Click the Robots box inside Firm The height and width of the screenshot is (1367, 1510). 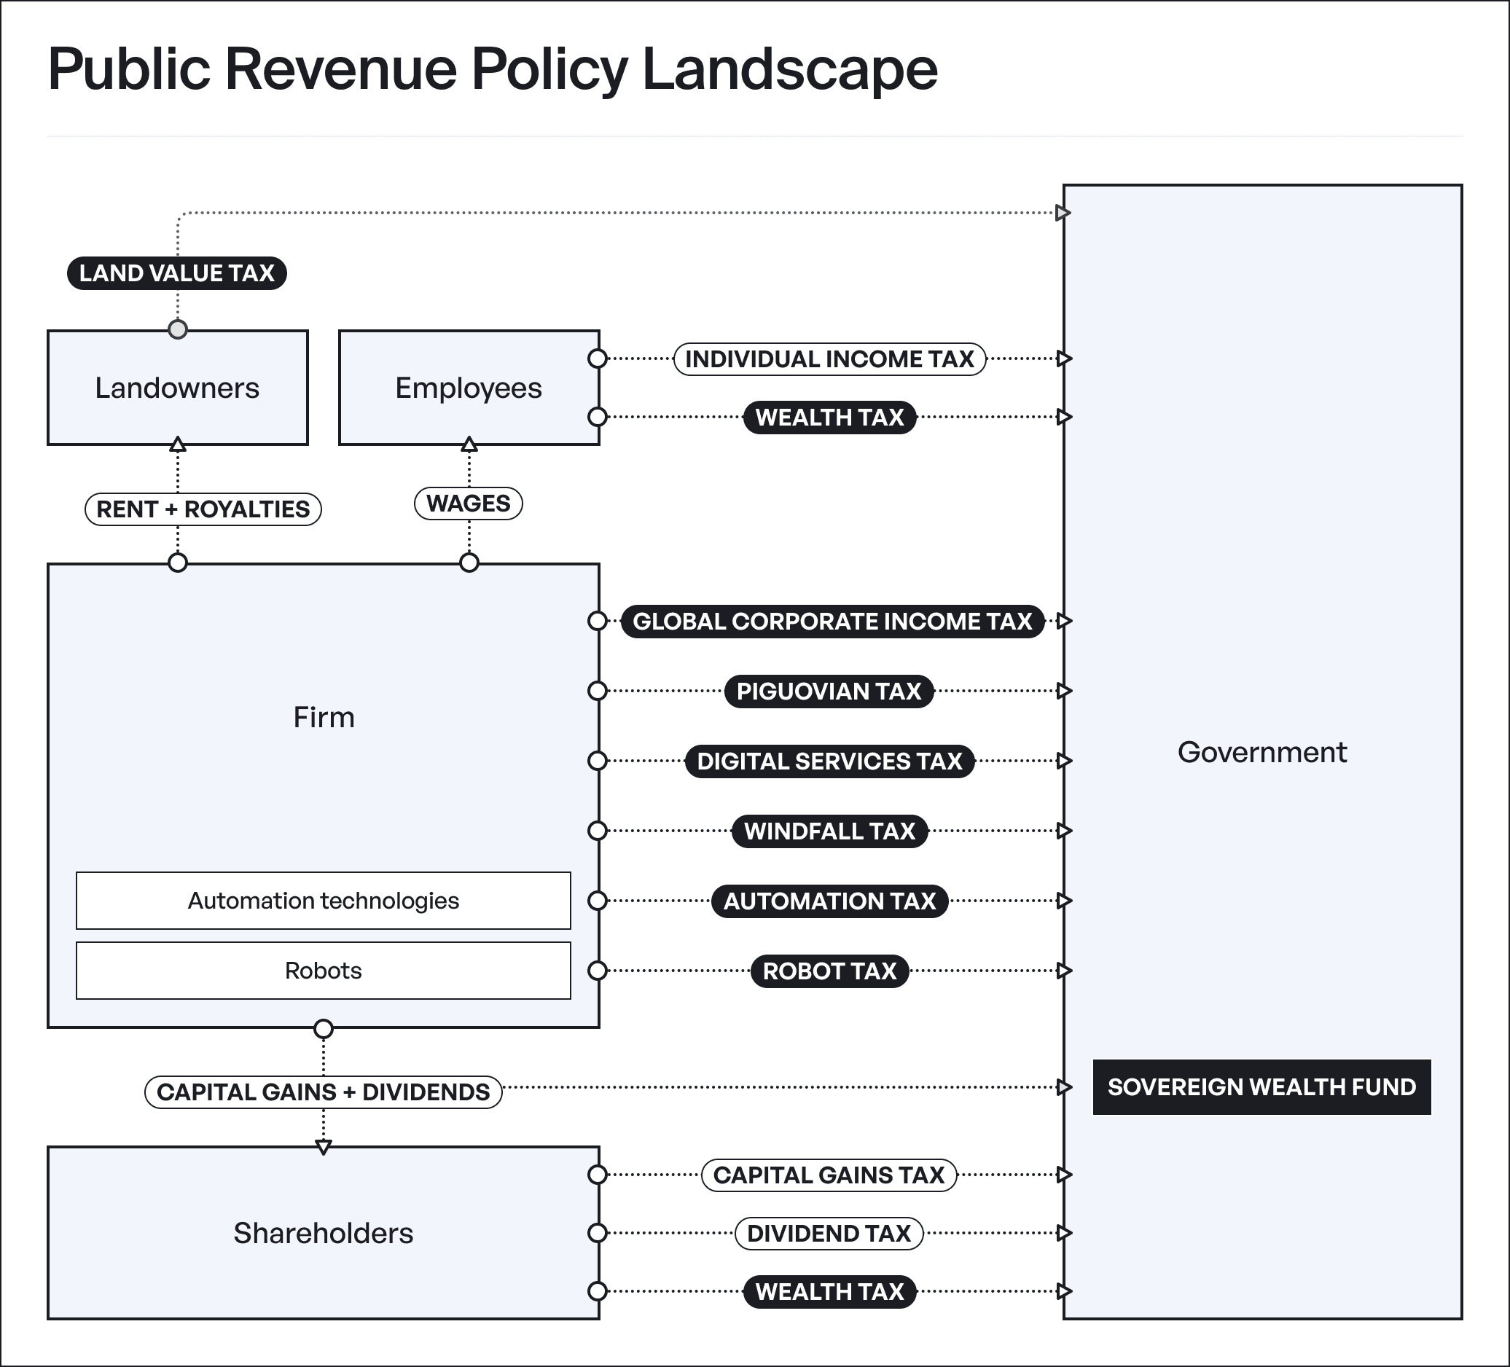[323, 971]
